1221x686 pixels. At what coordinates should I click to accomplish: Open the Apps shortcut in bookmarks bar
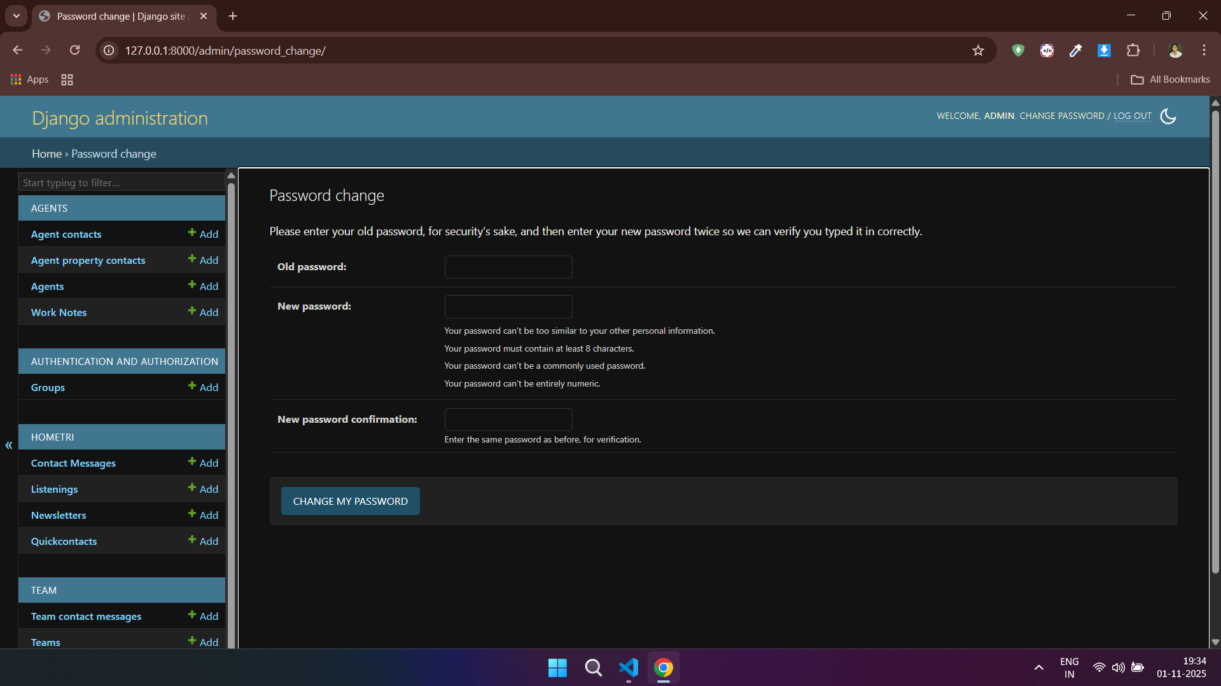30,79
